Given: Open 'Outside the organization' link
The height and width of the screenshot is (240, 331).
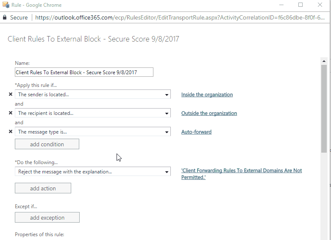Looking at the screenshot, I should [x=209, y=113].
